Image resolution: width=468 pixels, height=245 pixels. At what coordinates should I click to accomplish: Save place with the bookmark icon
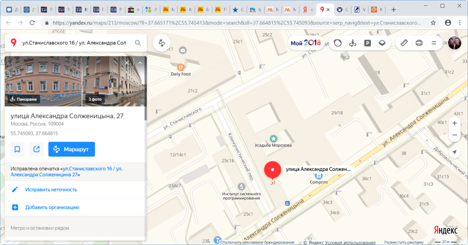point(17,149)
